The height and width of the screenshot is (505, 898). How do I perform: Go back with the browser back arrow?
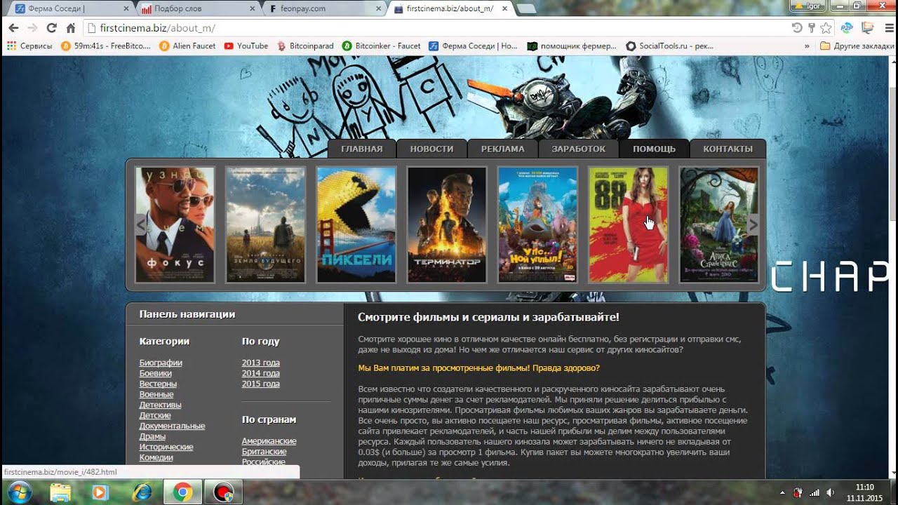coord(13,28)
